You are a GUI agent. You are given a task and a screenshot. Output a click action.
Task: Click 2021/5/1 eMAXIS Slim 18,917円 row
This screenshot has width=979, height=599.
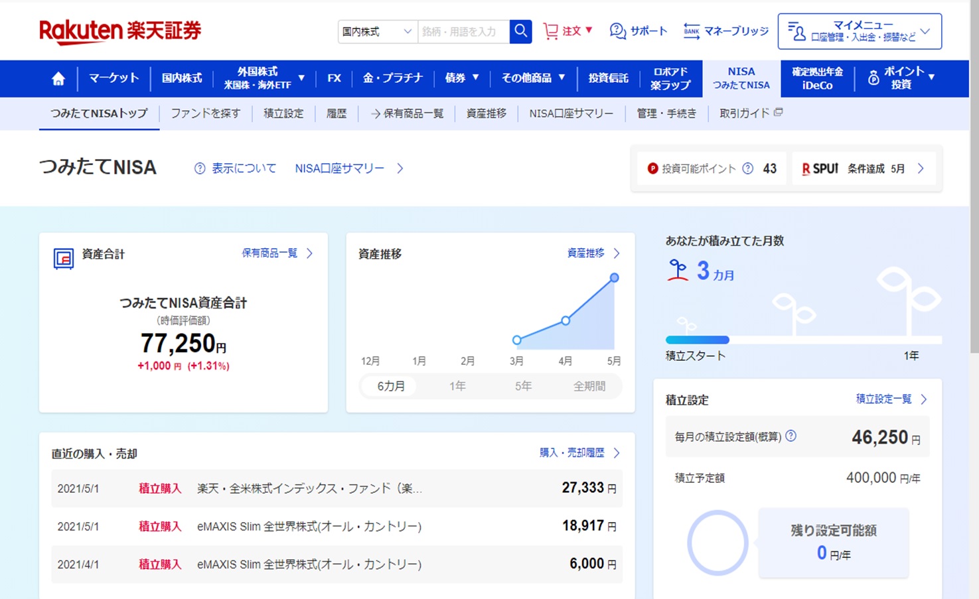tap(337, 526)
